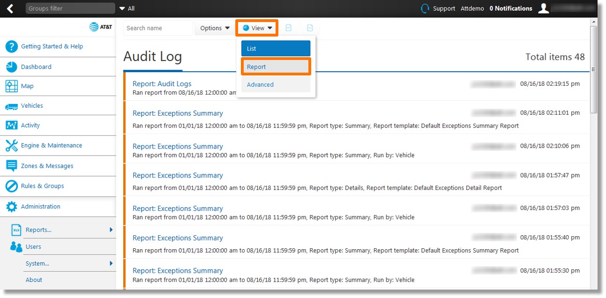Open Exceptions Summary entry at 01:55:30 pm

178,271
